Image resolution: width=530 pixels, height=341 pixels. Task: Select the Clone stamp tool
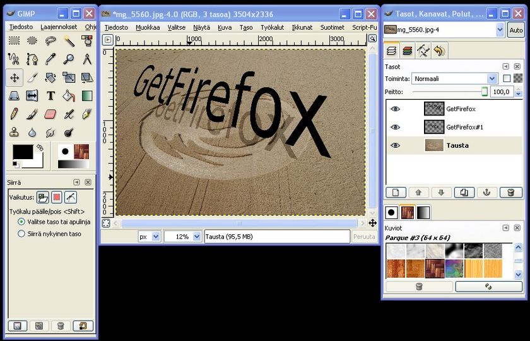[x=14, y=132]
